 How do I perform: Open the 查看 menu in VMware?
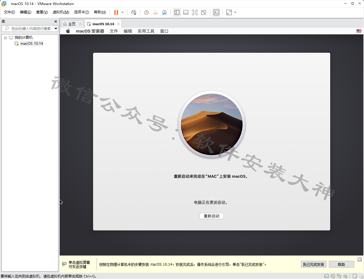click(x=42, y=12)
